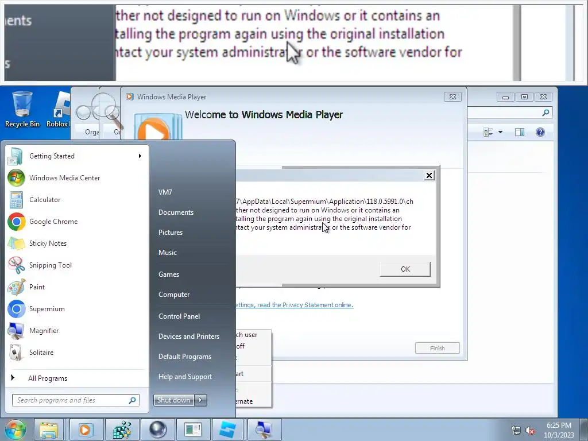Click the Explorer search magnifier icon
The height and width of the screenshot is (441, 588).
(546, 113)
